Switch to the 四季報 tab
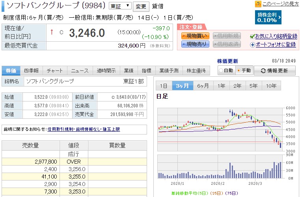Viewport: 300px width, 197px height. [x=32, y=71]
